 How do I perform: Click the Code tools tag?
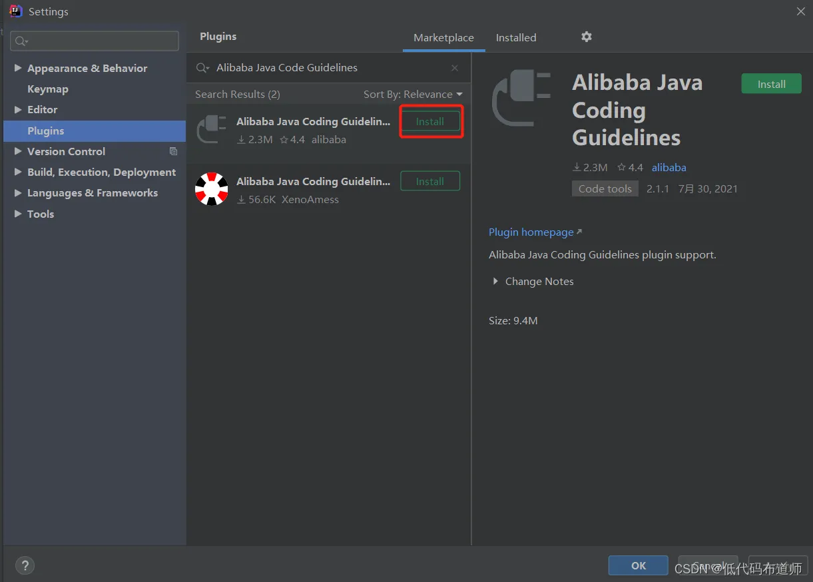tap(605, 188)
